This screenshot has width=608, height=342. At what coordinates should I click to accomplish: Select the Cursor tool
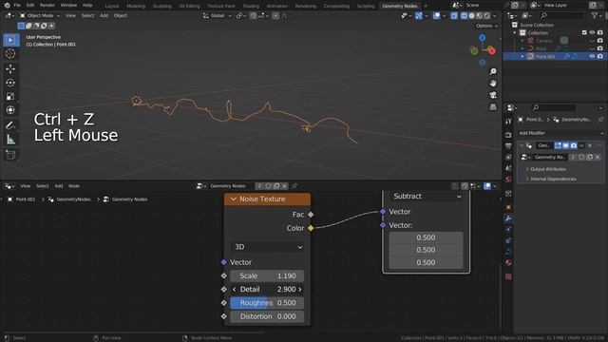click(10, 54)
